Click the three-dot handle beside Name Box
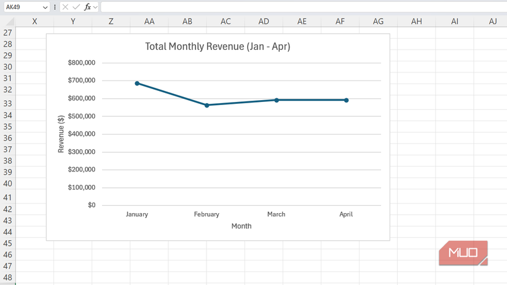 (55, 7)
